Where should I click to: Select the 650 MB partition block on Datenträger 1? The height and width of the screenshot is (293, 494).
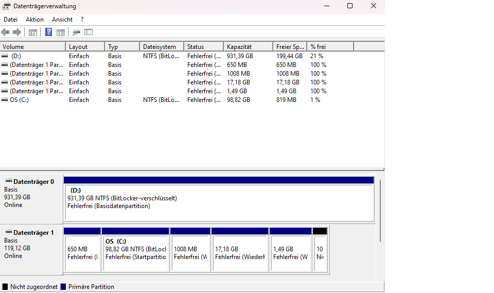point(82,250)
